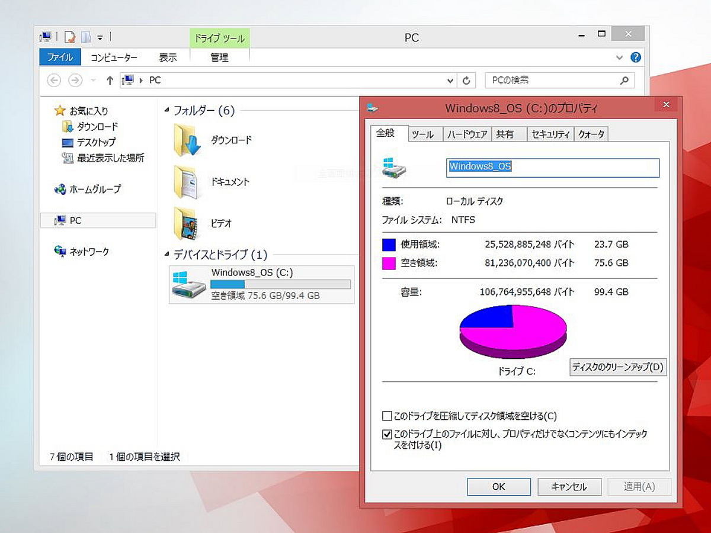711x533 pixels.
Task: Open the address bar history dropdown
Action: [450, 81]
